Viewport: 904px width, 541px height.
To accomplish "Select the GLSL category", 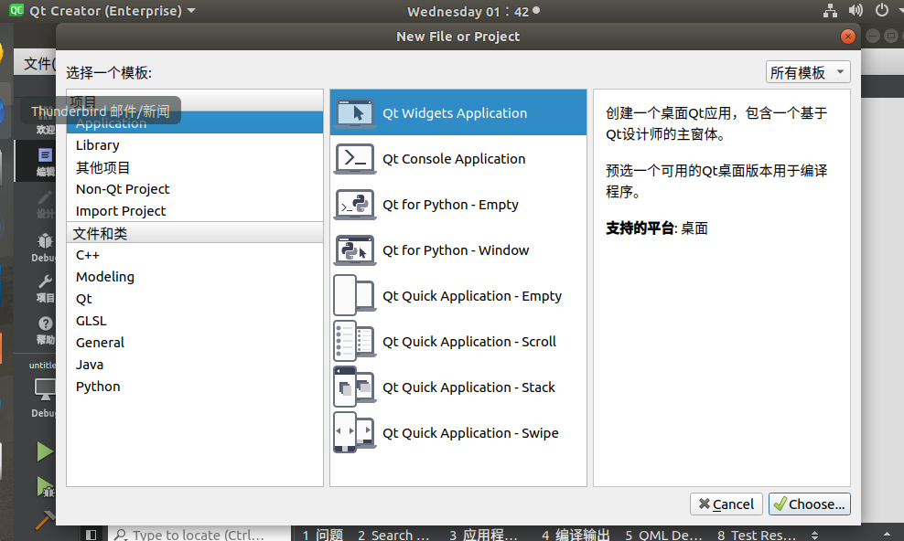I will 195,321.
